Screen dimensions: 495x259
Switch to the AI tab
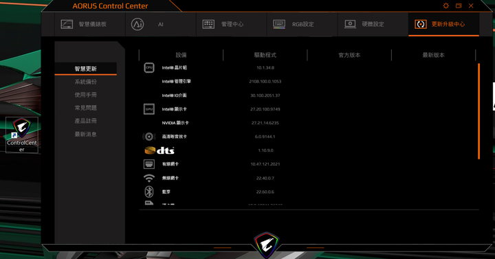(161, 24)
